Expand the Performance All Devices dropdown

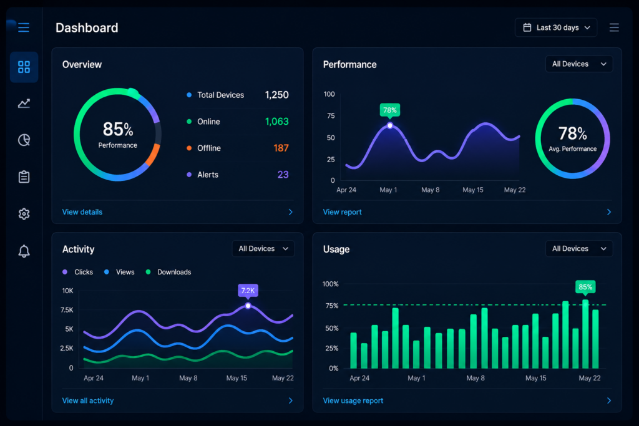(x=579, y=64)
